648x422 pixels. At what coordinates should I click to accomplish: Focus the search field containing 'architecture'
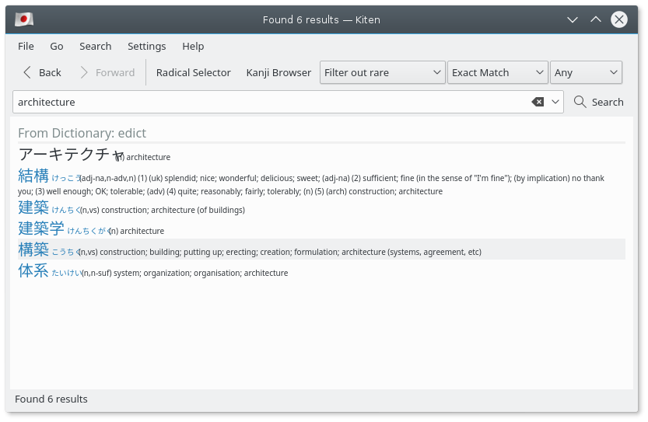coord(264,102)
